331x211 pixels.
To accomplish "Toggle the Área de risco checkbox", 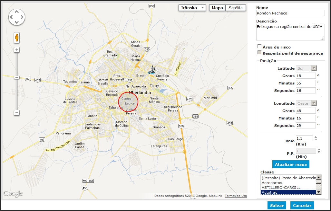I will [x=259, y=46].
